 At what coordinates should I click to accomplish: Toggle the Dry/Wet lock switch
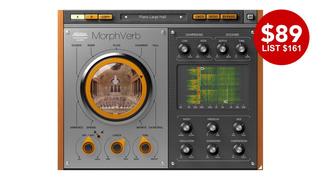coord(98,136)
